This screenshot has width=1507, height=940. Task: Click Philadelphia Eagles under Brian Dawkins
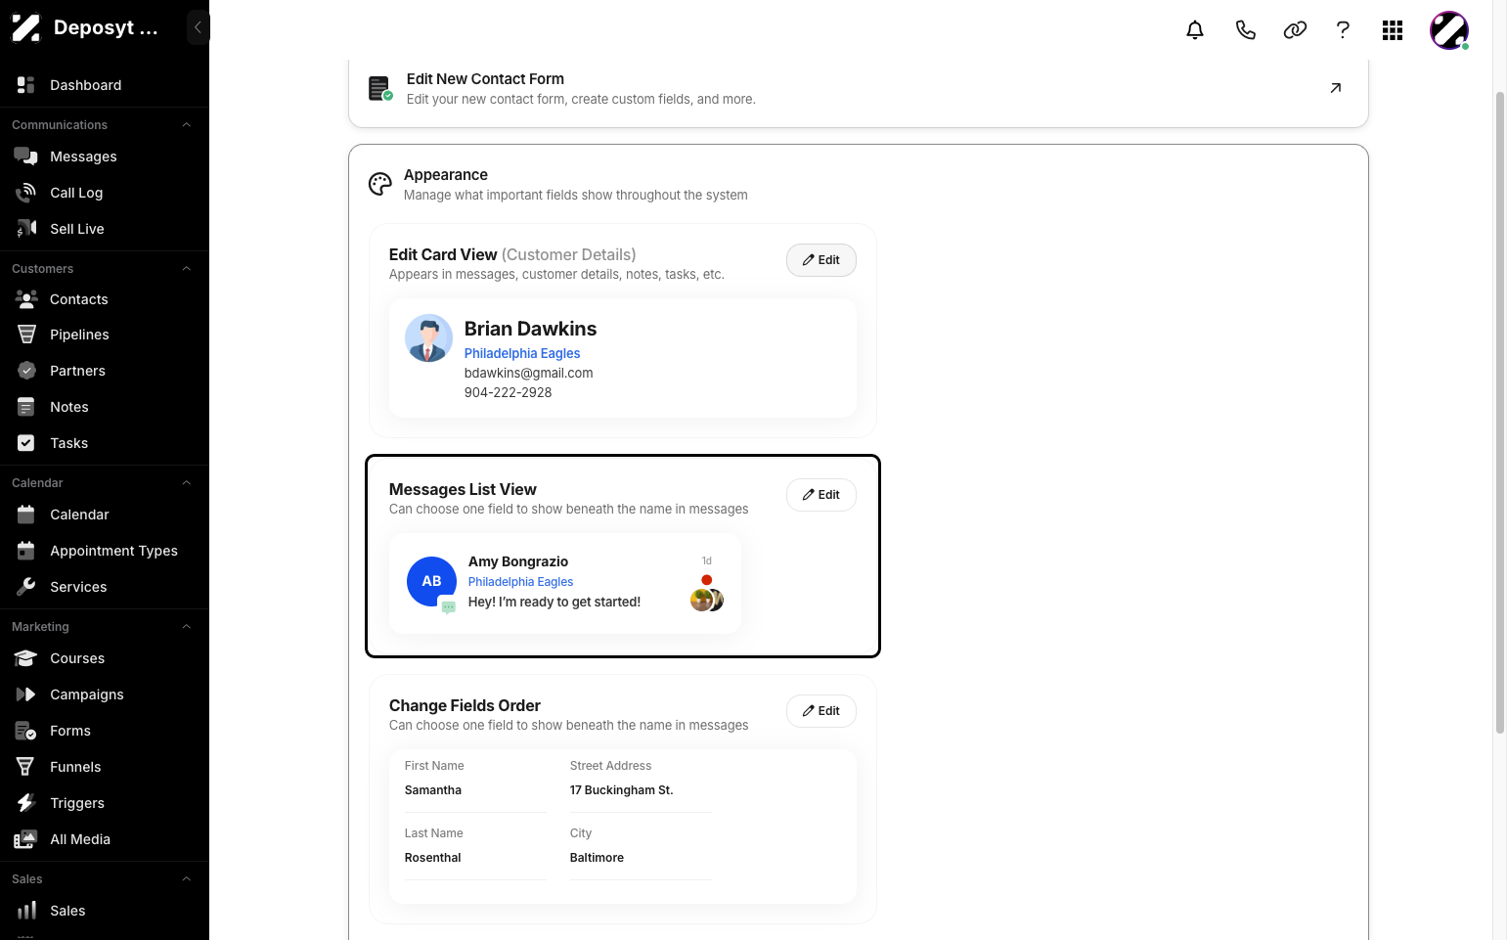(522, 353)
